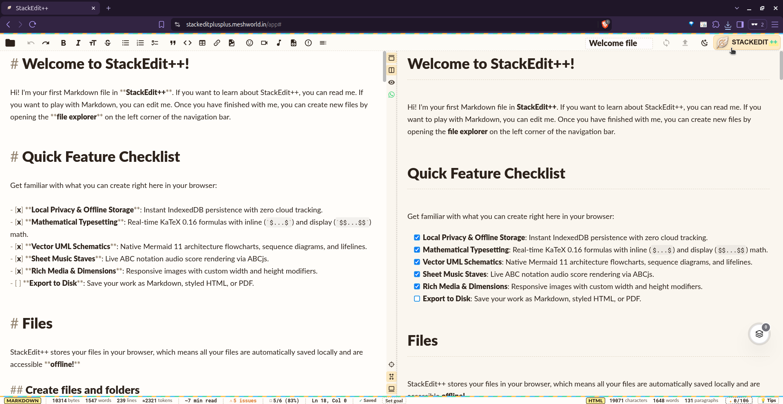Image resolution: width=783 pixels, height=404 pixels.
Task: Click the HTML badge in status bar
Action: [595, 401]
